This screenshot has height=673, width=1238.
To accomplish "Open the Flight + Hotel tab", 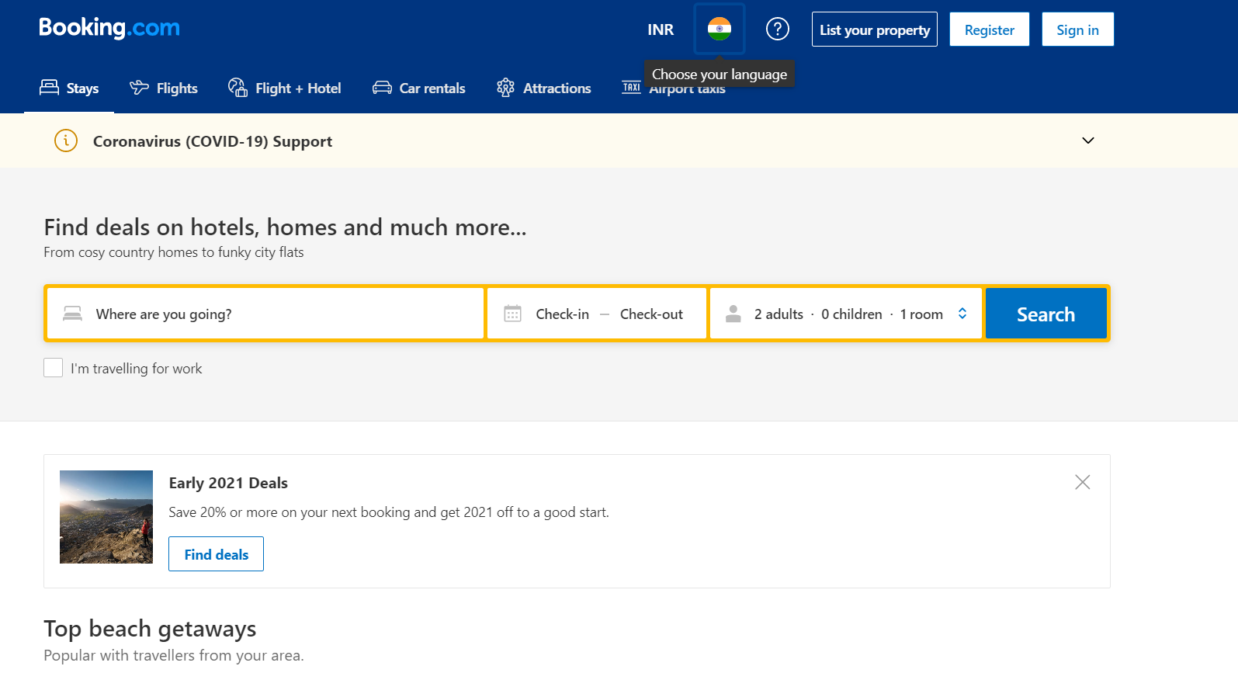I will (x=284, y=88).
